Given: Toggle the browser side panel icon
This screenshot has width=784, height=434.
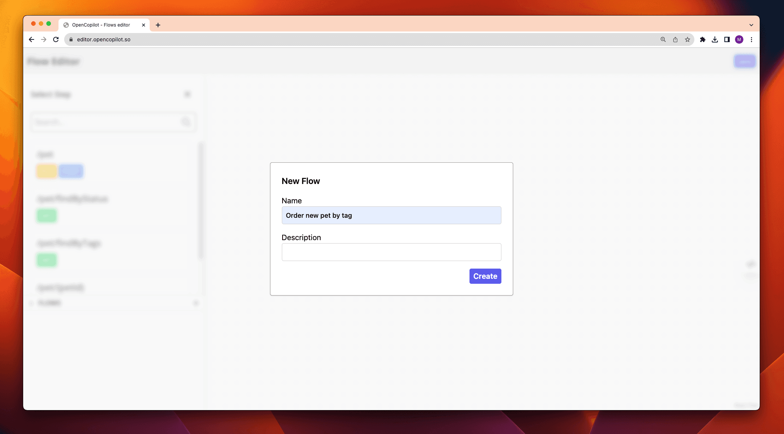Looking at the screenshot, I should (x=727, y=39).
